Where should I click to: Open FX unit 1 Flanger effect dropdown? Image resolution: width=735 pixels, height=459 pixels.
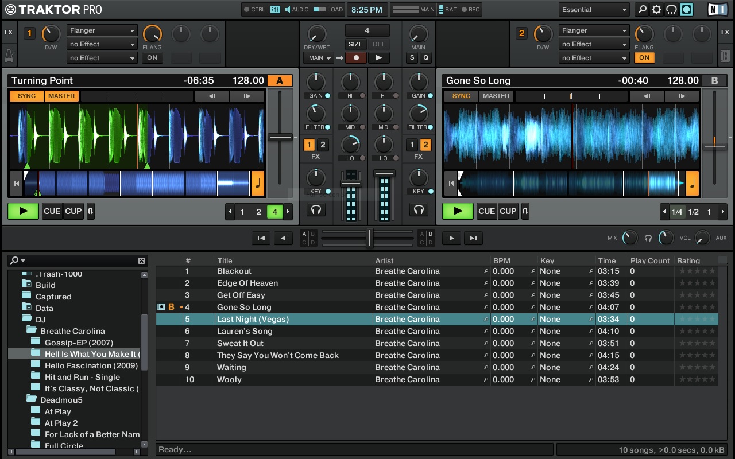click(x=102, y=30)
